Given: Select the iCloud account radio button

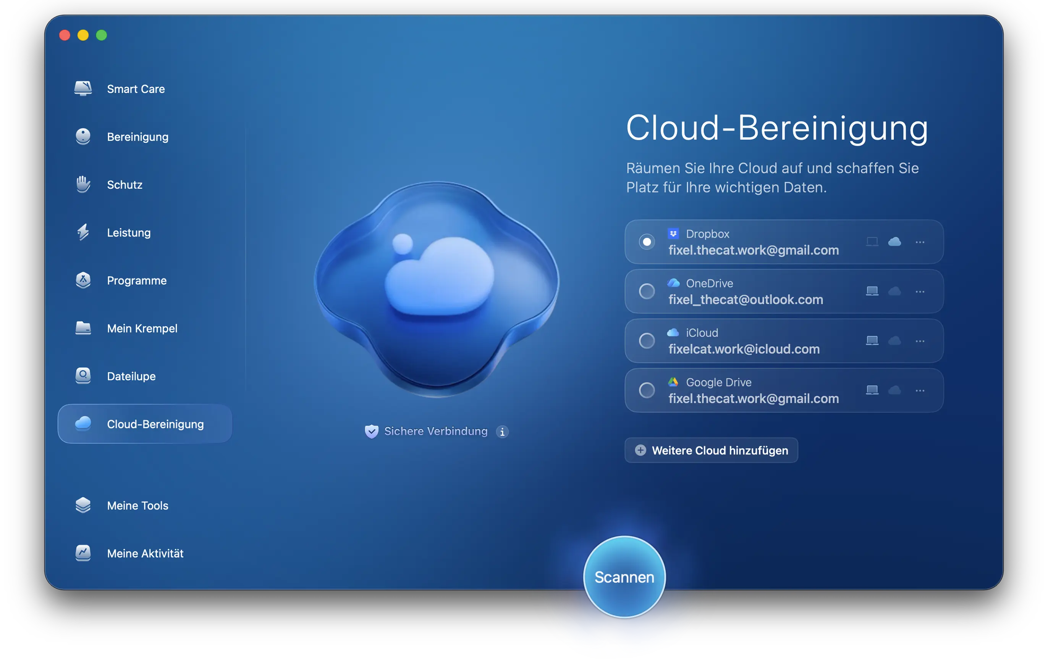Looking at the screenshot, I should 647,340.
